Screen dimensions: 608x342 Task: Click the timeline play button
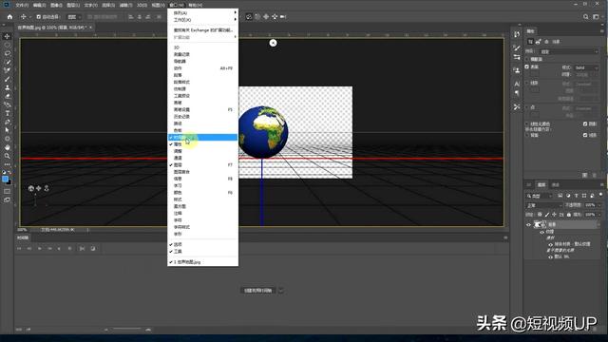pyautogui.click(x=40, y=249)
